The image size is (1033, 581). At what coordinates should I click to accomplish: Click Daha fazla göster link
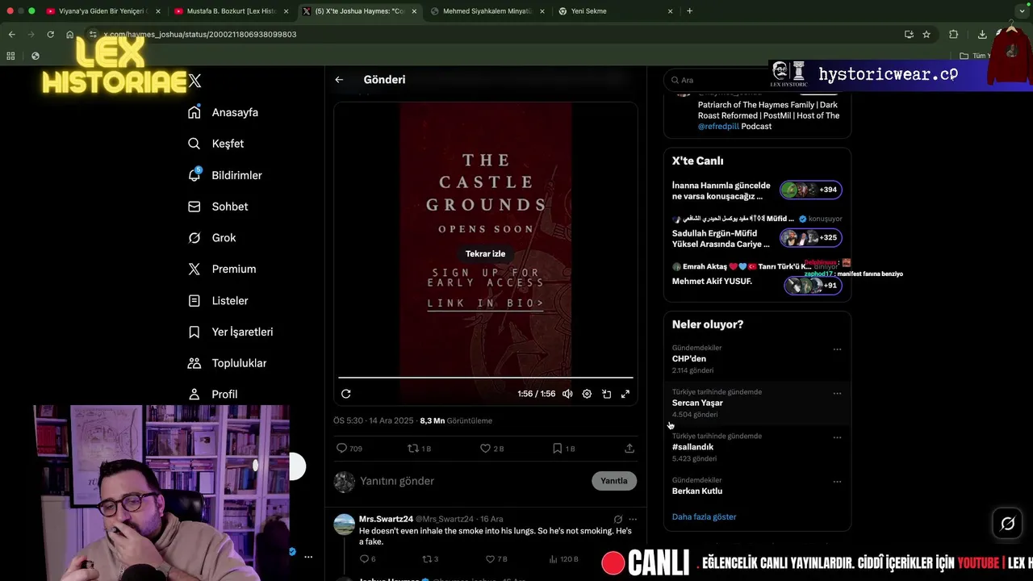[704, 516]
